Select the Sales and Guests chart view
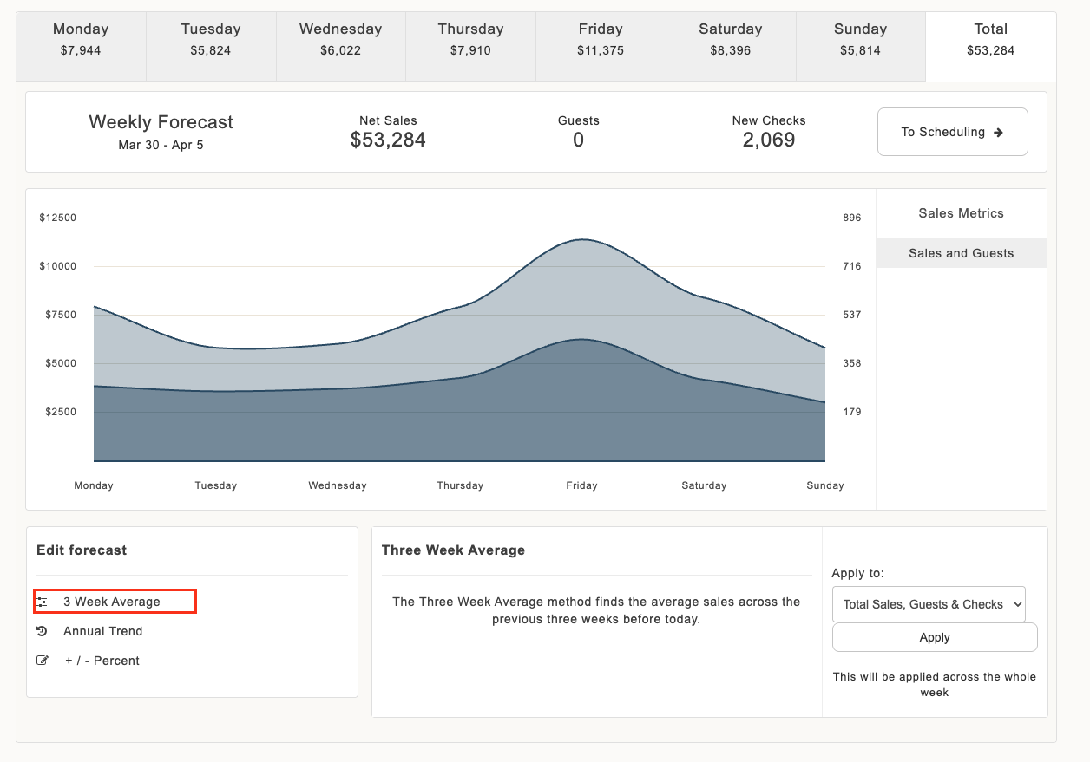This screenshot has width=1090, height=762. point(962,253)
